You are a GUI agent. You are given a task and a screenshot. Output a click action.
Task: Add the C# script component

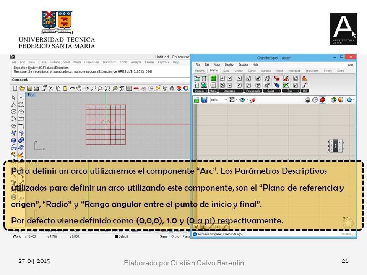(x=277, y=78)
